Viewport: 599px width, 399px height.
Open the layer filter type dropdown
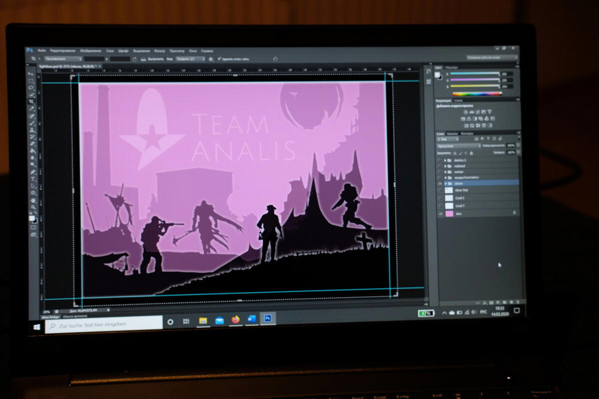447,139
